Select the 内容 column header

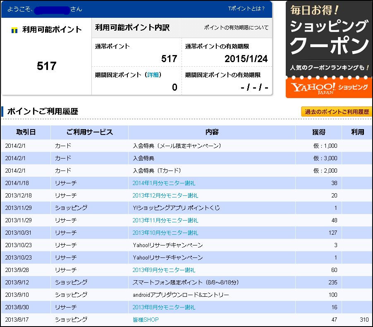[212, 132]
